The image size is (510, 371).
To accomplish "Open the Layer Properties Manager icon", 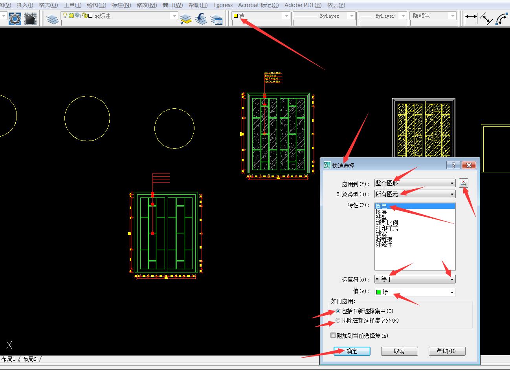I will (x=52, y=18).
